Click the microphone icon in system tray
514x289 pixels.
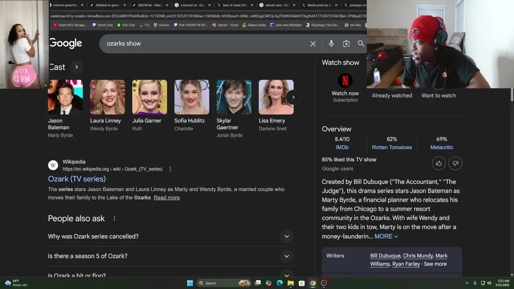pyautogui.click(x=475, y=283)
